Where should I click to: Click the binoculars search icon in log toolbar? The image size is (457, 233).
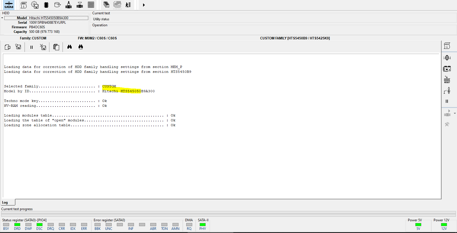pyautogui.click(x=69, y=47)
